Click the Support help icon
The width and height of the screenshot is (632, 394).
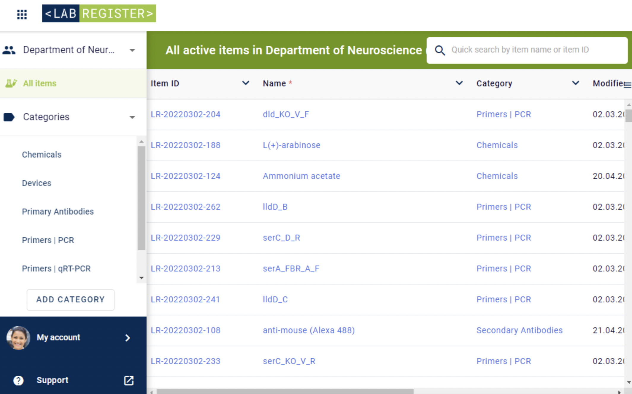tap(18, 380)
